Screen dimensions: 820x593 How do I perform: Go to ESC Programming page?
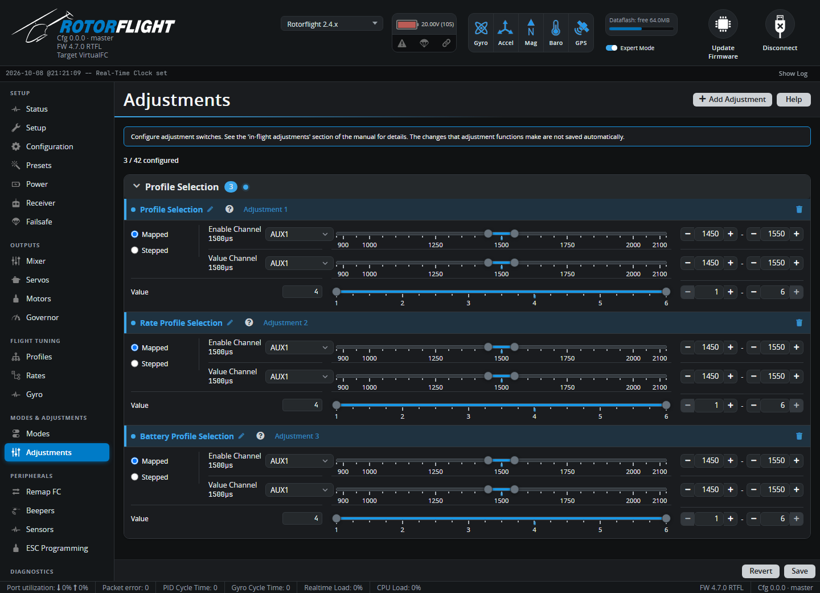[x=57, y=548]
